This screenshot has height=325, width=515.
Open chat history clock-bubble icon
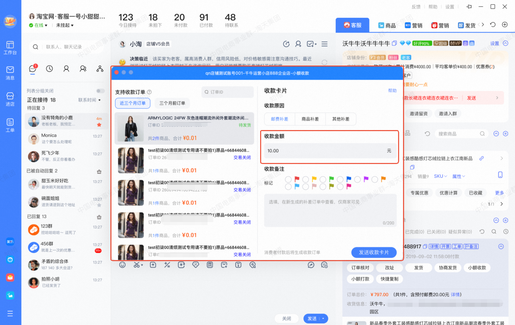click(x=324, y=265)
